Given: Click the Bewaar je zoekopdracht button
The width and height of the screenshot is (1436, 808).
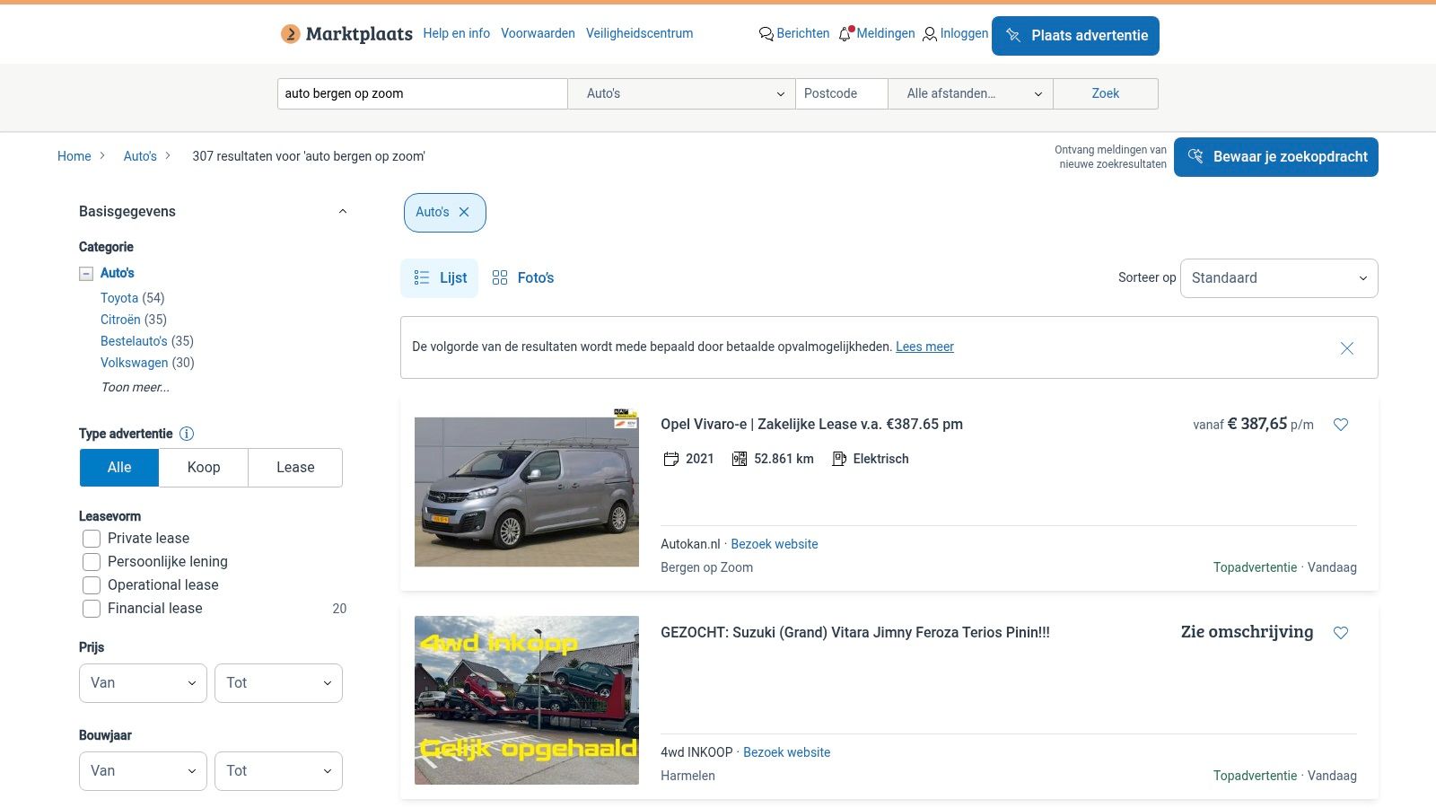Looking at the screenshot, I should [1275, 157].
